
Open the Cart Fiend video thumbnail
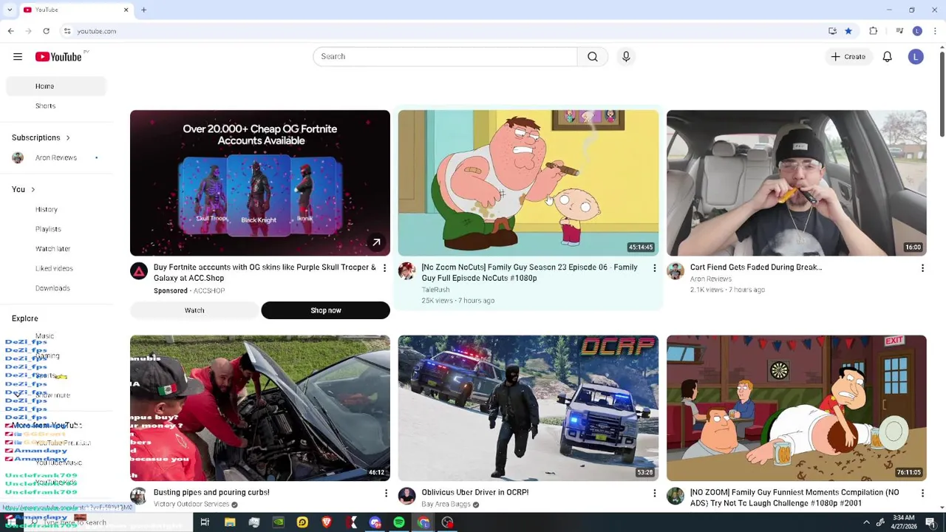(x=797, y=183)
